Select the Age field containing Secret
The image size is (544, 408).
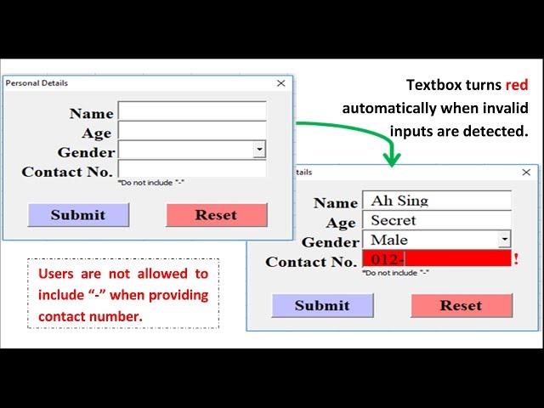pos(437,220)
